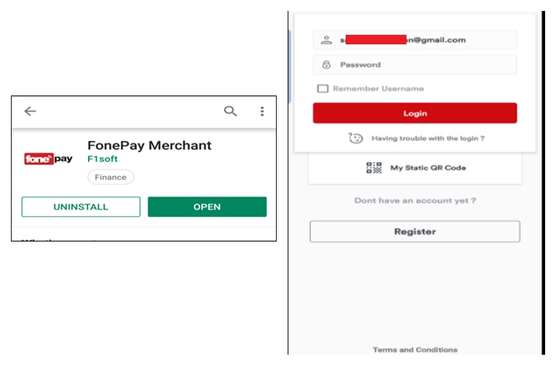The image size is (554, 365).
Task: Click the user icon in email field
Action: pos(326,40)
